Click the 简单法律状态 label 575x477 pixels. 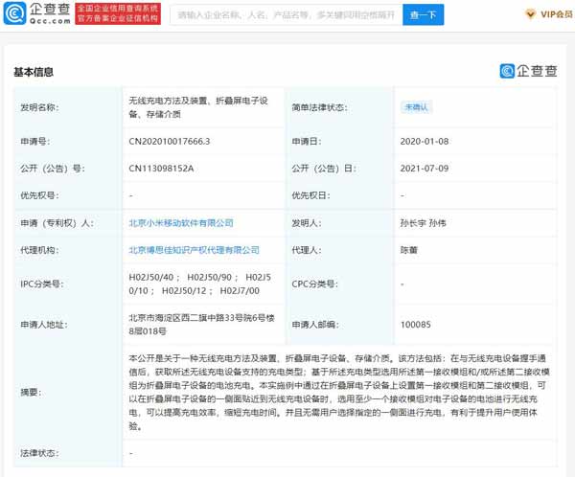coord(319,107)
